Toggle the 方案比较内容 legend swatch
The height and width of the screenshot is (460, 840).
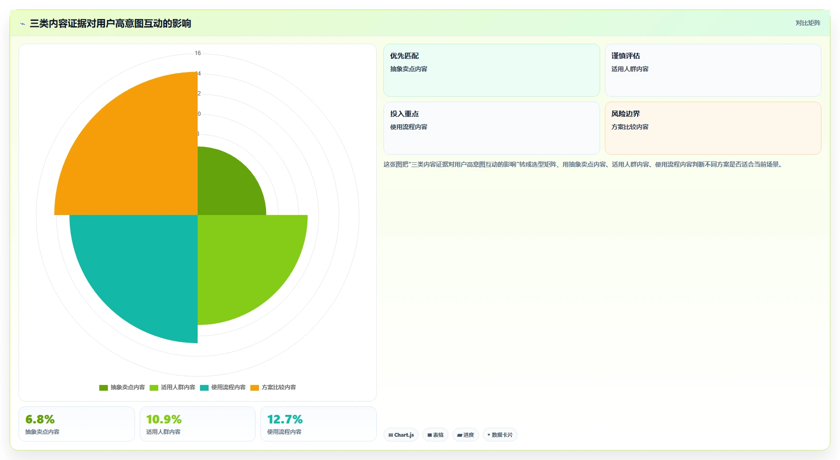tap(255, 388)
